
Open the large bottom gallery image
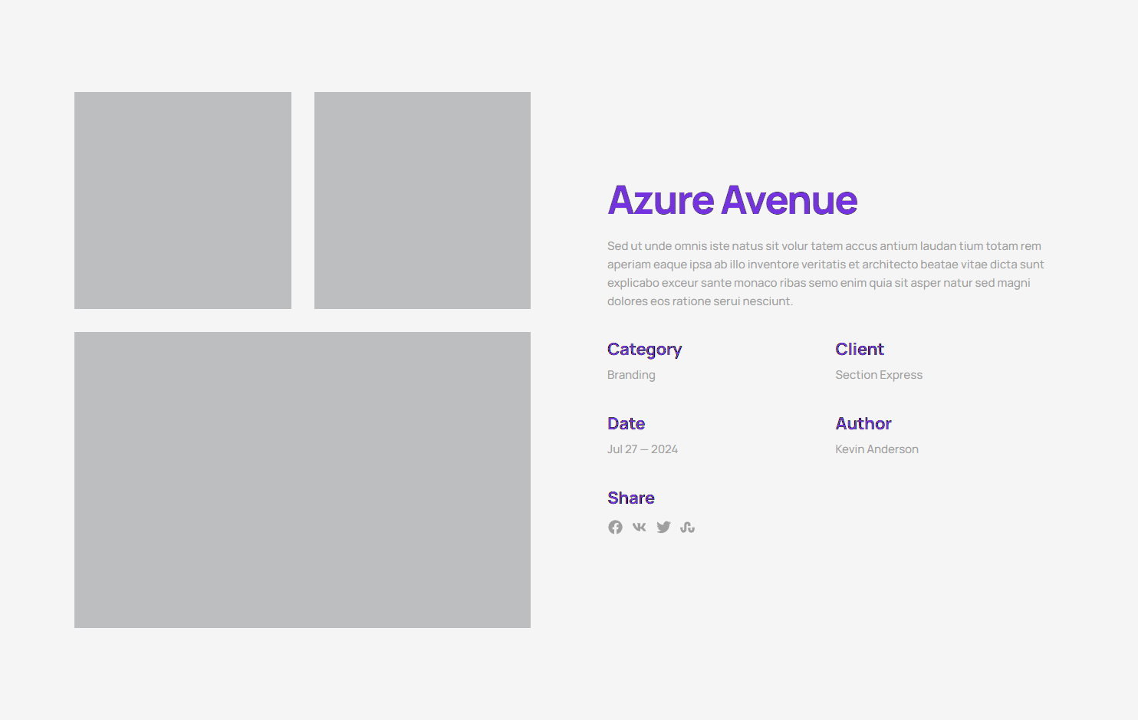(x=302, y=479)
